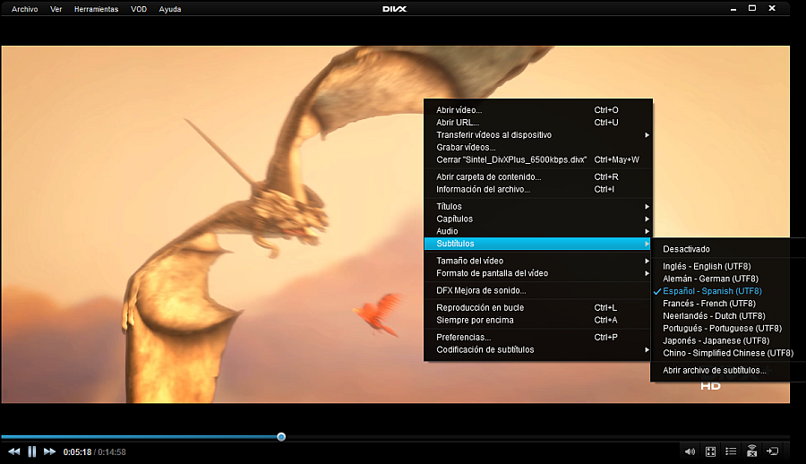Minimize the DivX player window
This screenshot has width=806, height=464.
tap(733, 9)
